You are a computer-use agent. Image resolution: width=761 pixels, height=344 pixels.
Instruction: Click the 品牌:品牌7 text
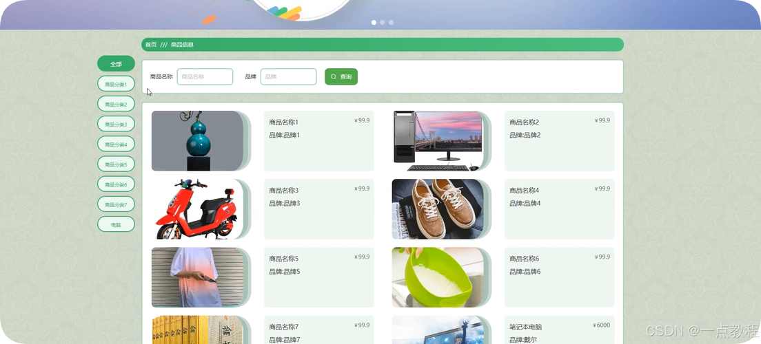[285, 340]
